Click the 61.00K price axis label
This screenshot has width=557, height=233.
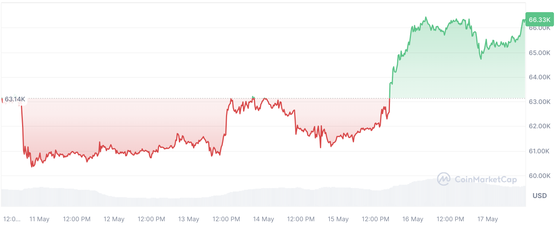[539, 151]
